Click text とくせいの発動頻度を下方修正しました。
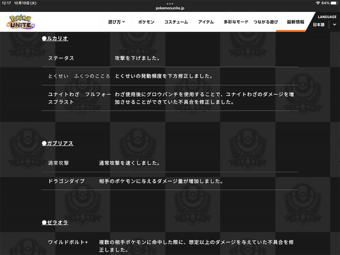The image size is (340, 255). (x=164, y=76)
